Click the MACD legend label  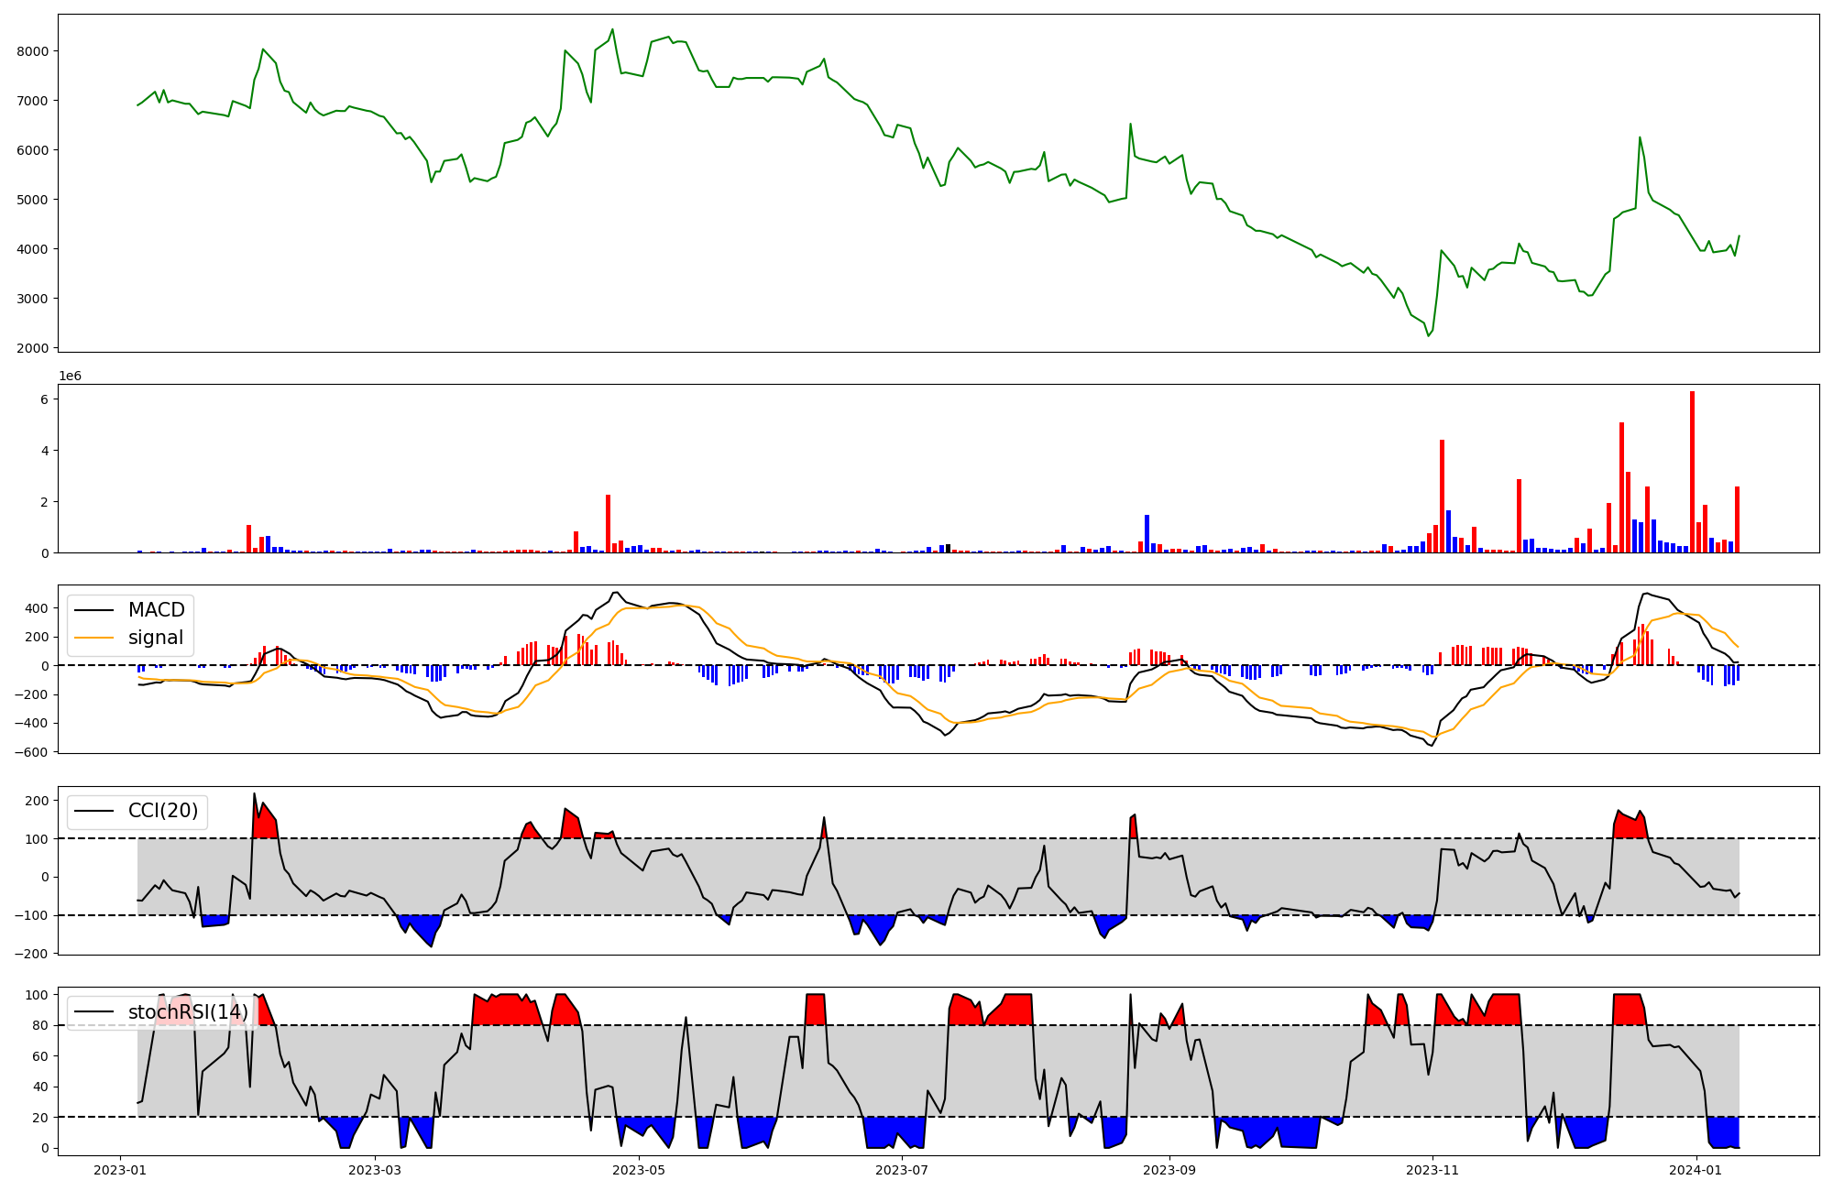click(x=156, y=610)
